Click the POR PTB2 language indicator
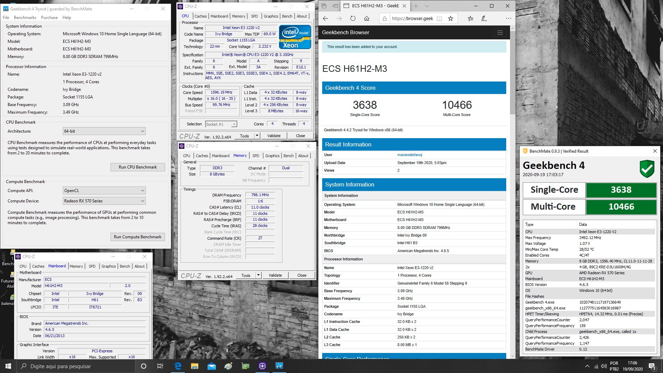 pos(614,366)
